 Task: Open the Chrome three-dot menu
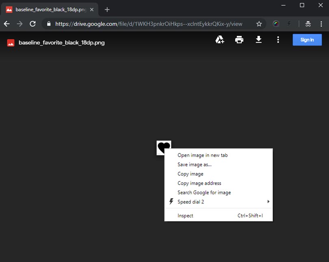(321, 24)
